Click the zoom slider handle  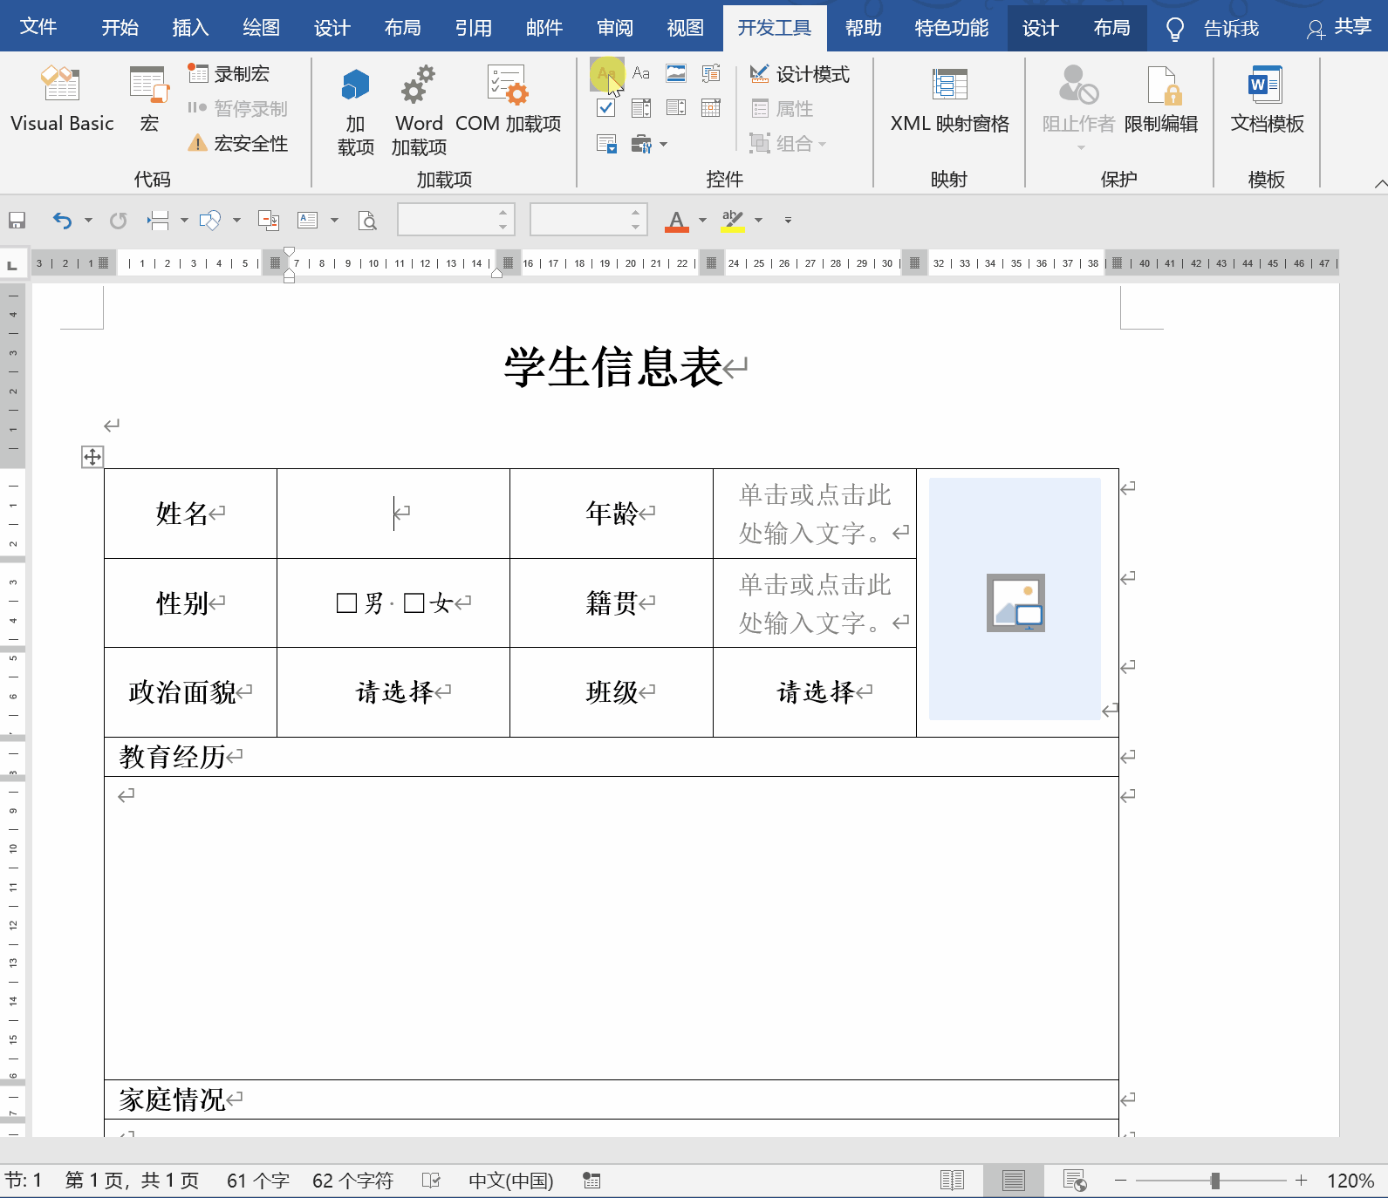(x=1214, y=1181)
